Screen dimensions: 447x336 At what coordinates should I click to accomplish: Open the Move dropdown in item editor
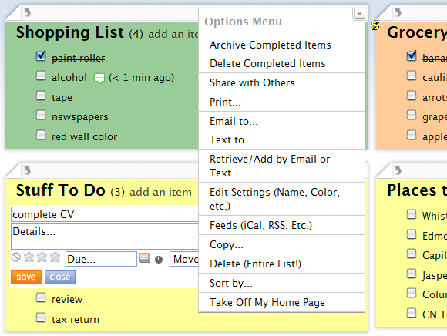click(x=184, y=259)
